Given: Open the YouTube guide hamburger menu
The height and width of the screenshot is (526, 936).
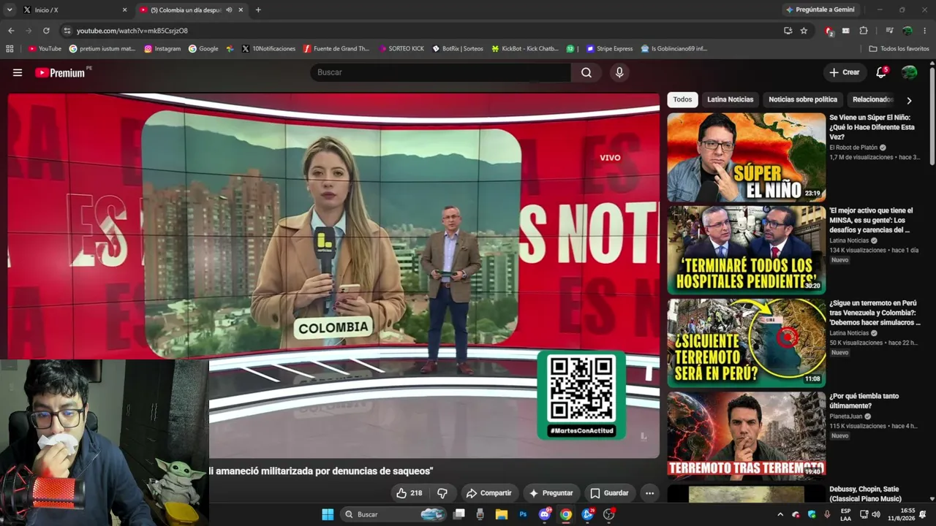Looking at the screenshot, I should tap(18, 72).
